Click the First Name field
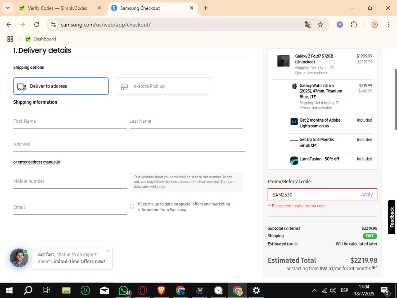The width and height of the screenshot is (397, 298). 70,121
